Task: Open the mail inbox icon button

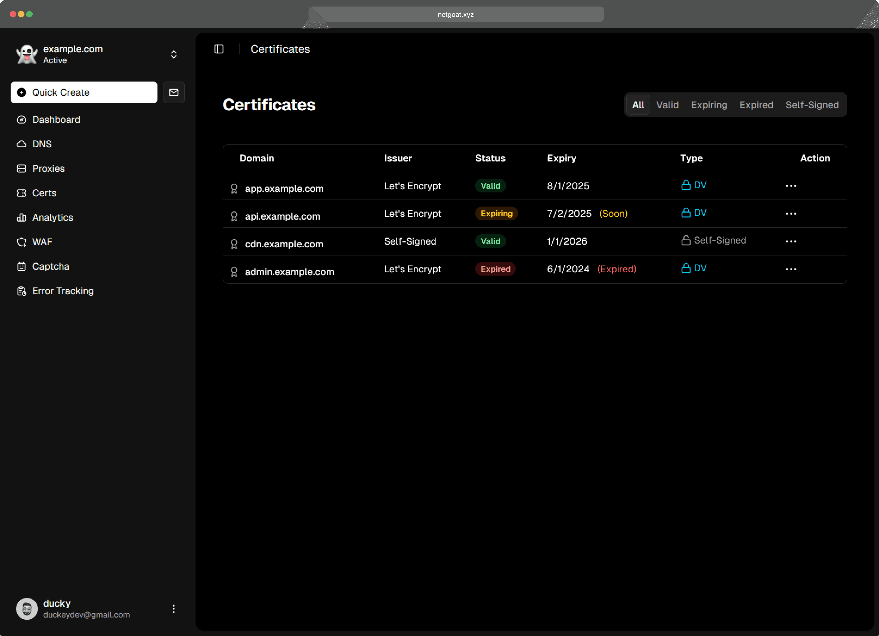Action: [x=174, y=92]
